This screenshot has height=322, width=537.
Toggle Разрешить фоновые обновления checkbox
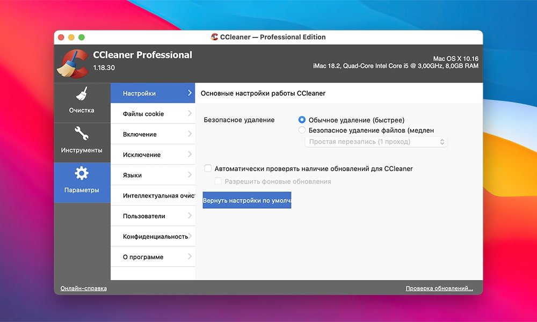pos(218,181)
